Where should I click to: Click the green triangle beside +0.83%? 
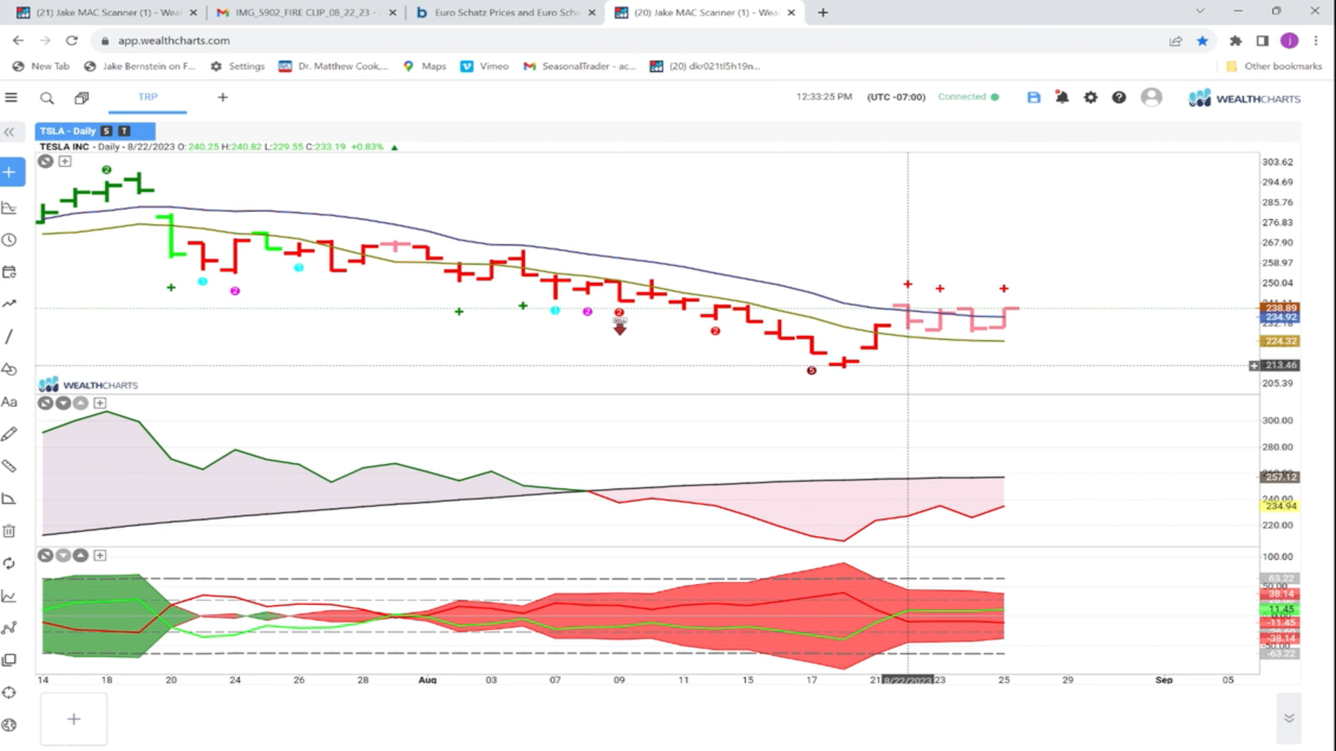[x=395, y=147]
